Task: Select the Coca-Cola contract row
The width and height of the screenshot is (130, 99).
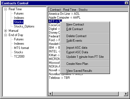Action: [54, 25]
